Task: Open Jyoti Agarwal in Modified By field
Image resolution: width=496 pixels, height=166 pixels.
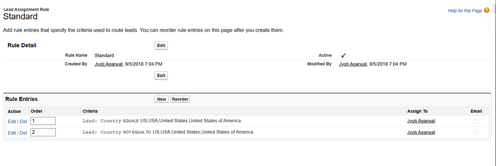Action: pyautogui.click(x=353, y=64)
